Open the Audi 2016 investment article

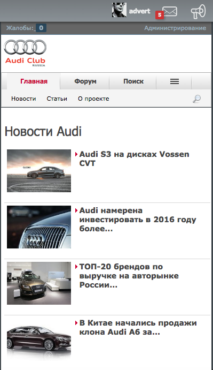(138, 220)
